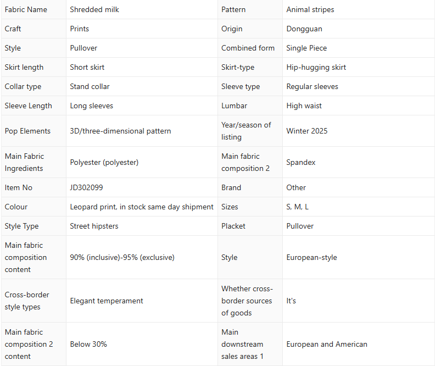Click the "Regular sleeves" cell
Screen dimensions: 435x366
click(312, 86)
